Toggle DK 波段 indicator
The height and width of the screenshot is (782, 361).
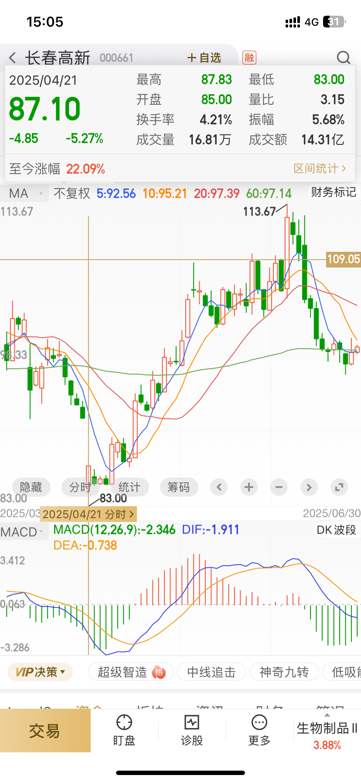[x=336, y=530]
